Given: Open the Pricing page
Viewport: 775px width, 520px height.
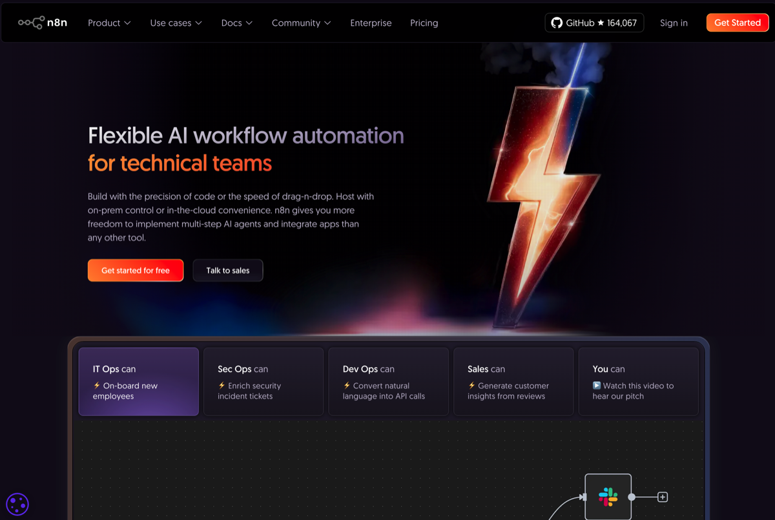Looking at the screenshot, I should pos(424,23).
